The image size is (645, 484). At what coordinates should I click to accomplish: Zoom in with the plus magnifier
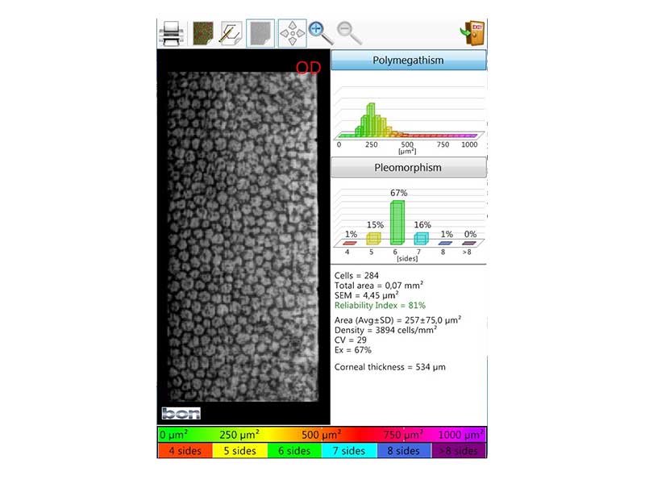tap(321, 33)
